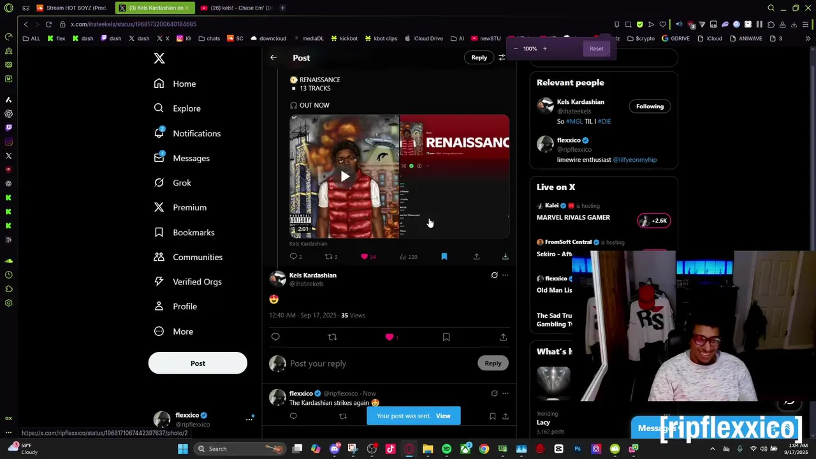Switch to kels! Chase Em' YouTube tab
Screen dimensions: 816x459
pyautogui.click(x=236, y=8)
